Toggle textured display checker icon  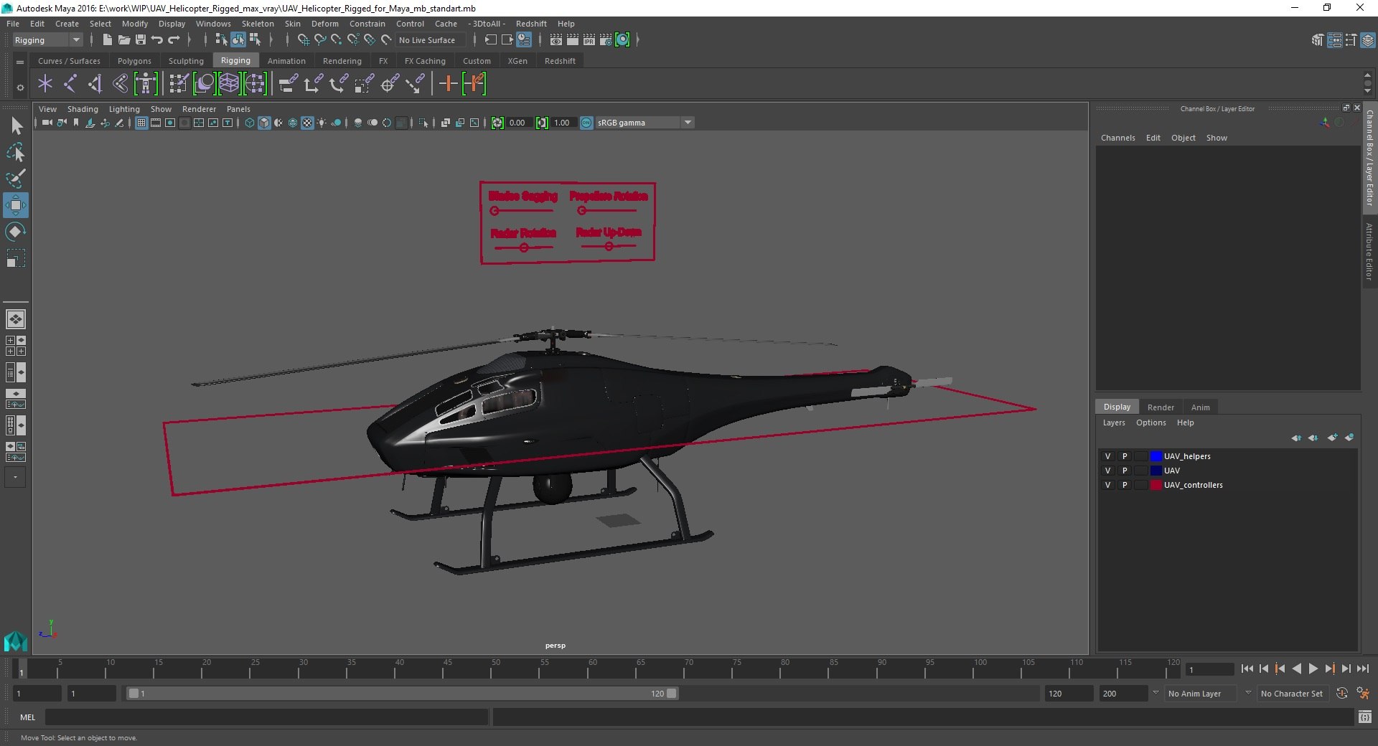[x=307, y=123]
